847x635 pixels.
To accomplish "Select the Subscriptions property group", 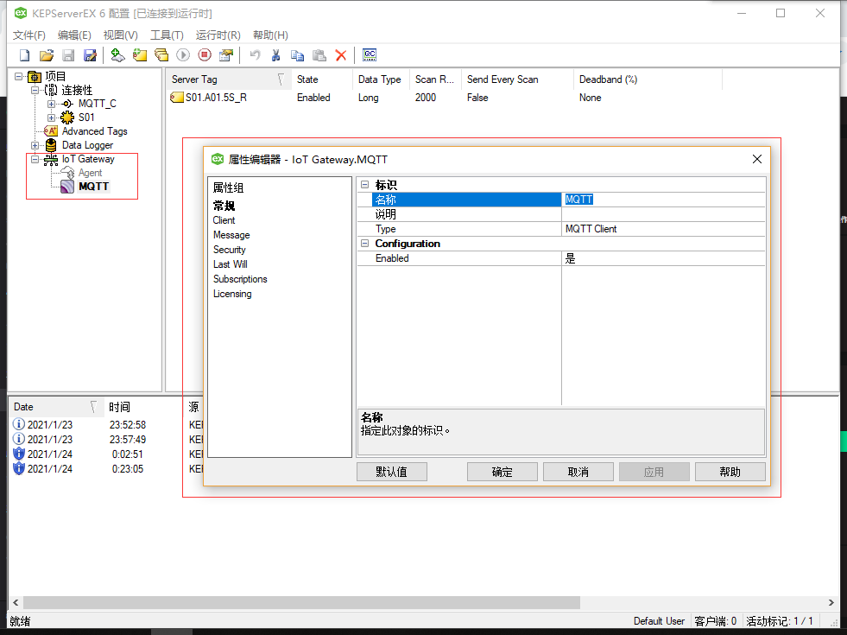I will (240, 279).
